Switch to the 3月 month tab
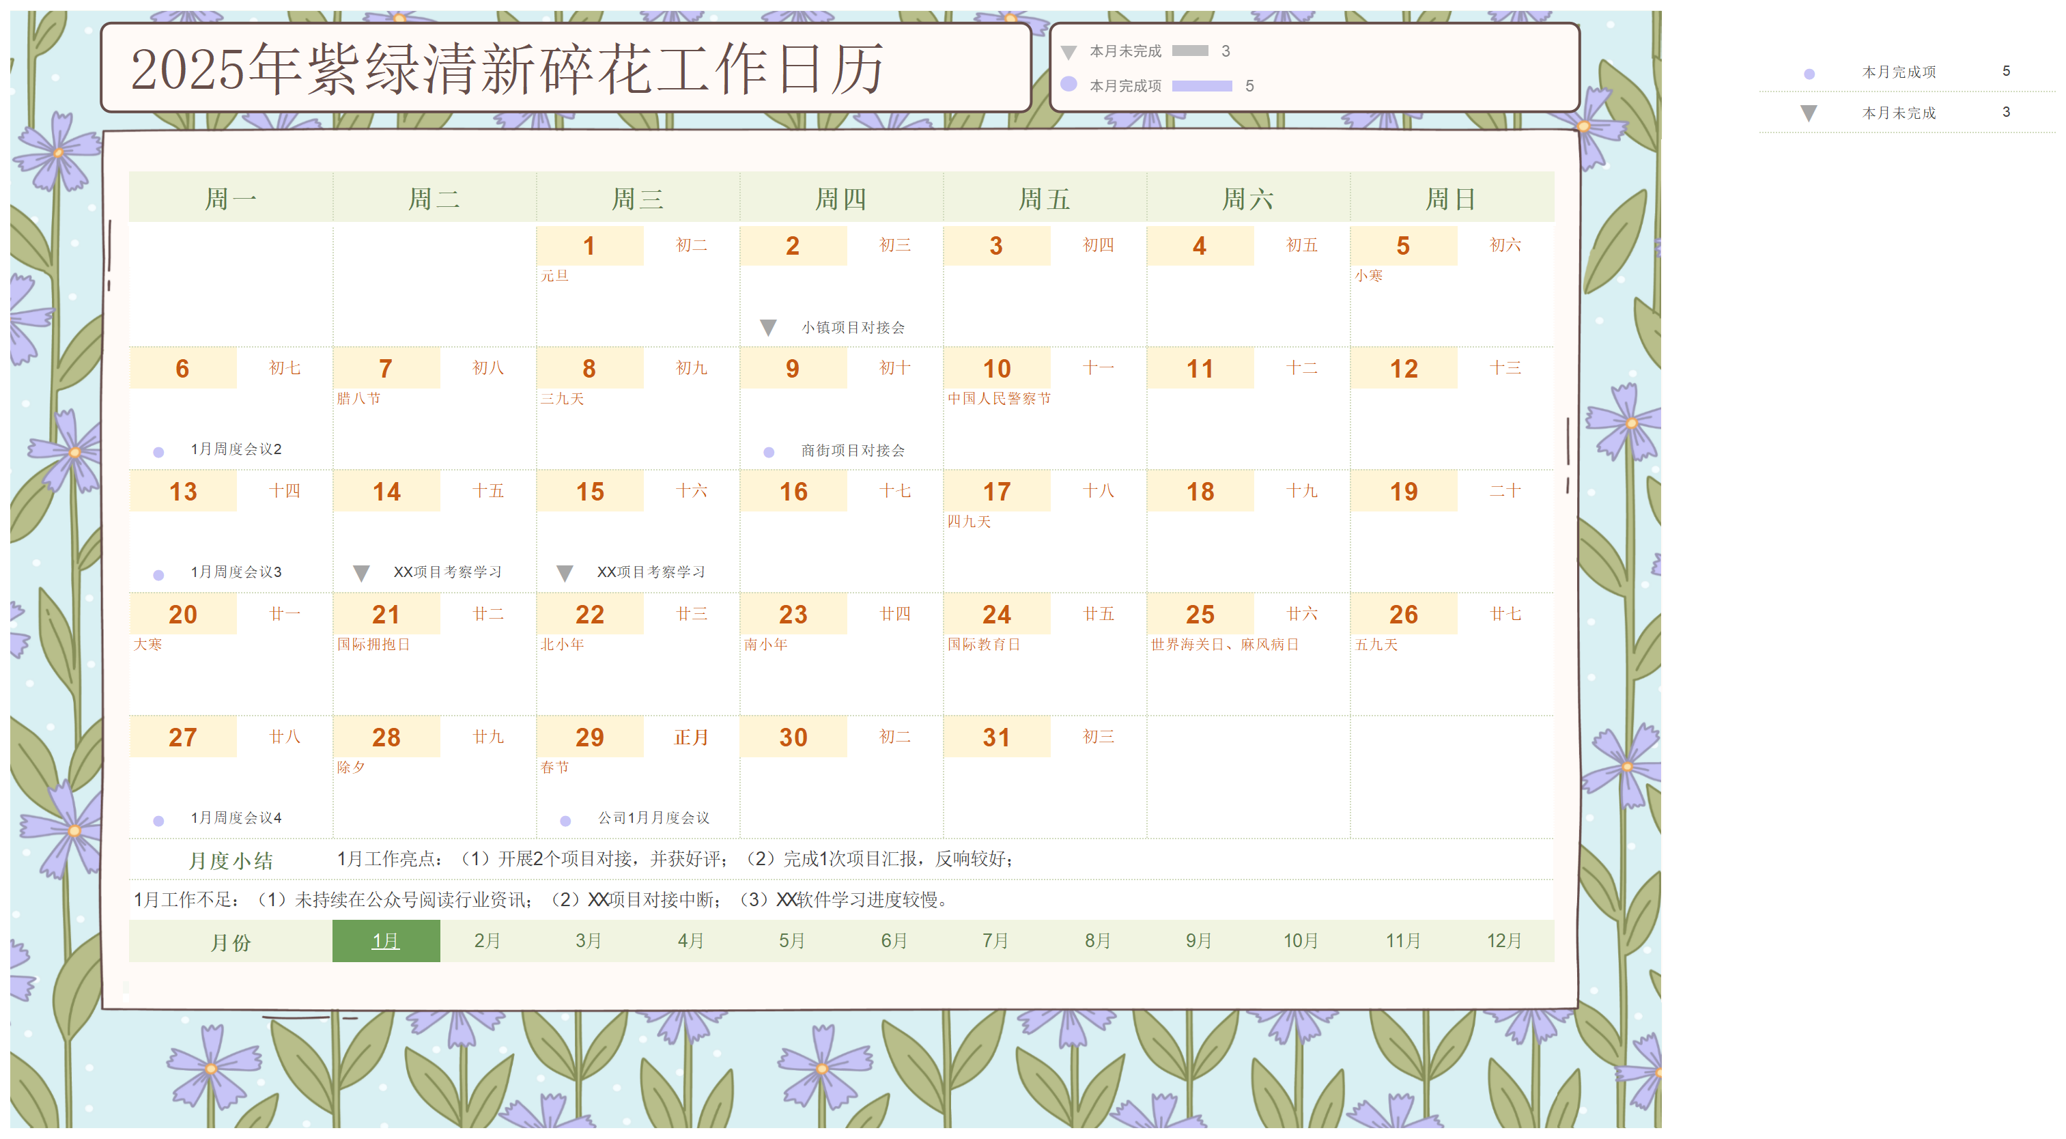Viewport: 2066px width, 1139px height. 589,940
